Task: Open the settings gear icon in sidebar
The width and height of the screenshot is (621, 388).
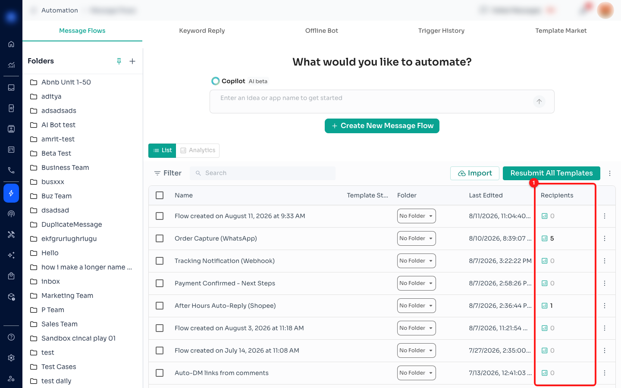Action: tap(11, 358)
